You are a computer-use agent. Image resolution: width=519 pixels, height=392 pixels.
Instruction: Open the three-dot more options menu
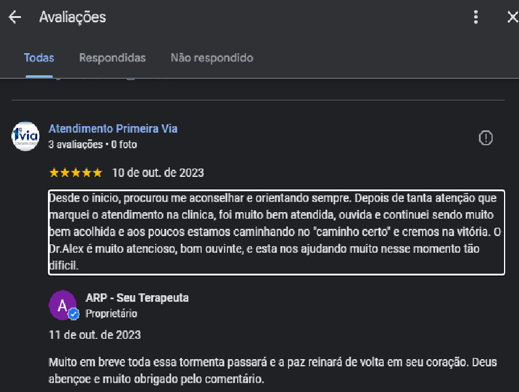coord(476,17)
